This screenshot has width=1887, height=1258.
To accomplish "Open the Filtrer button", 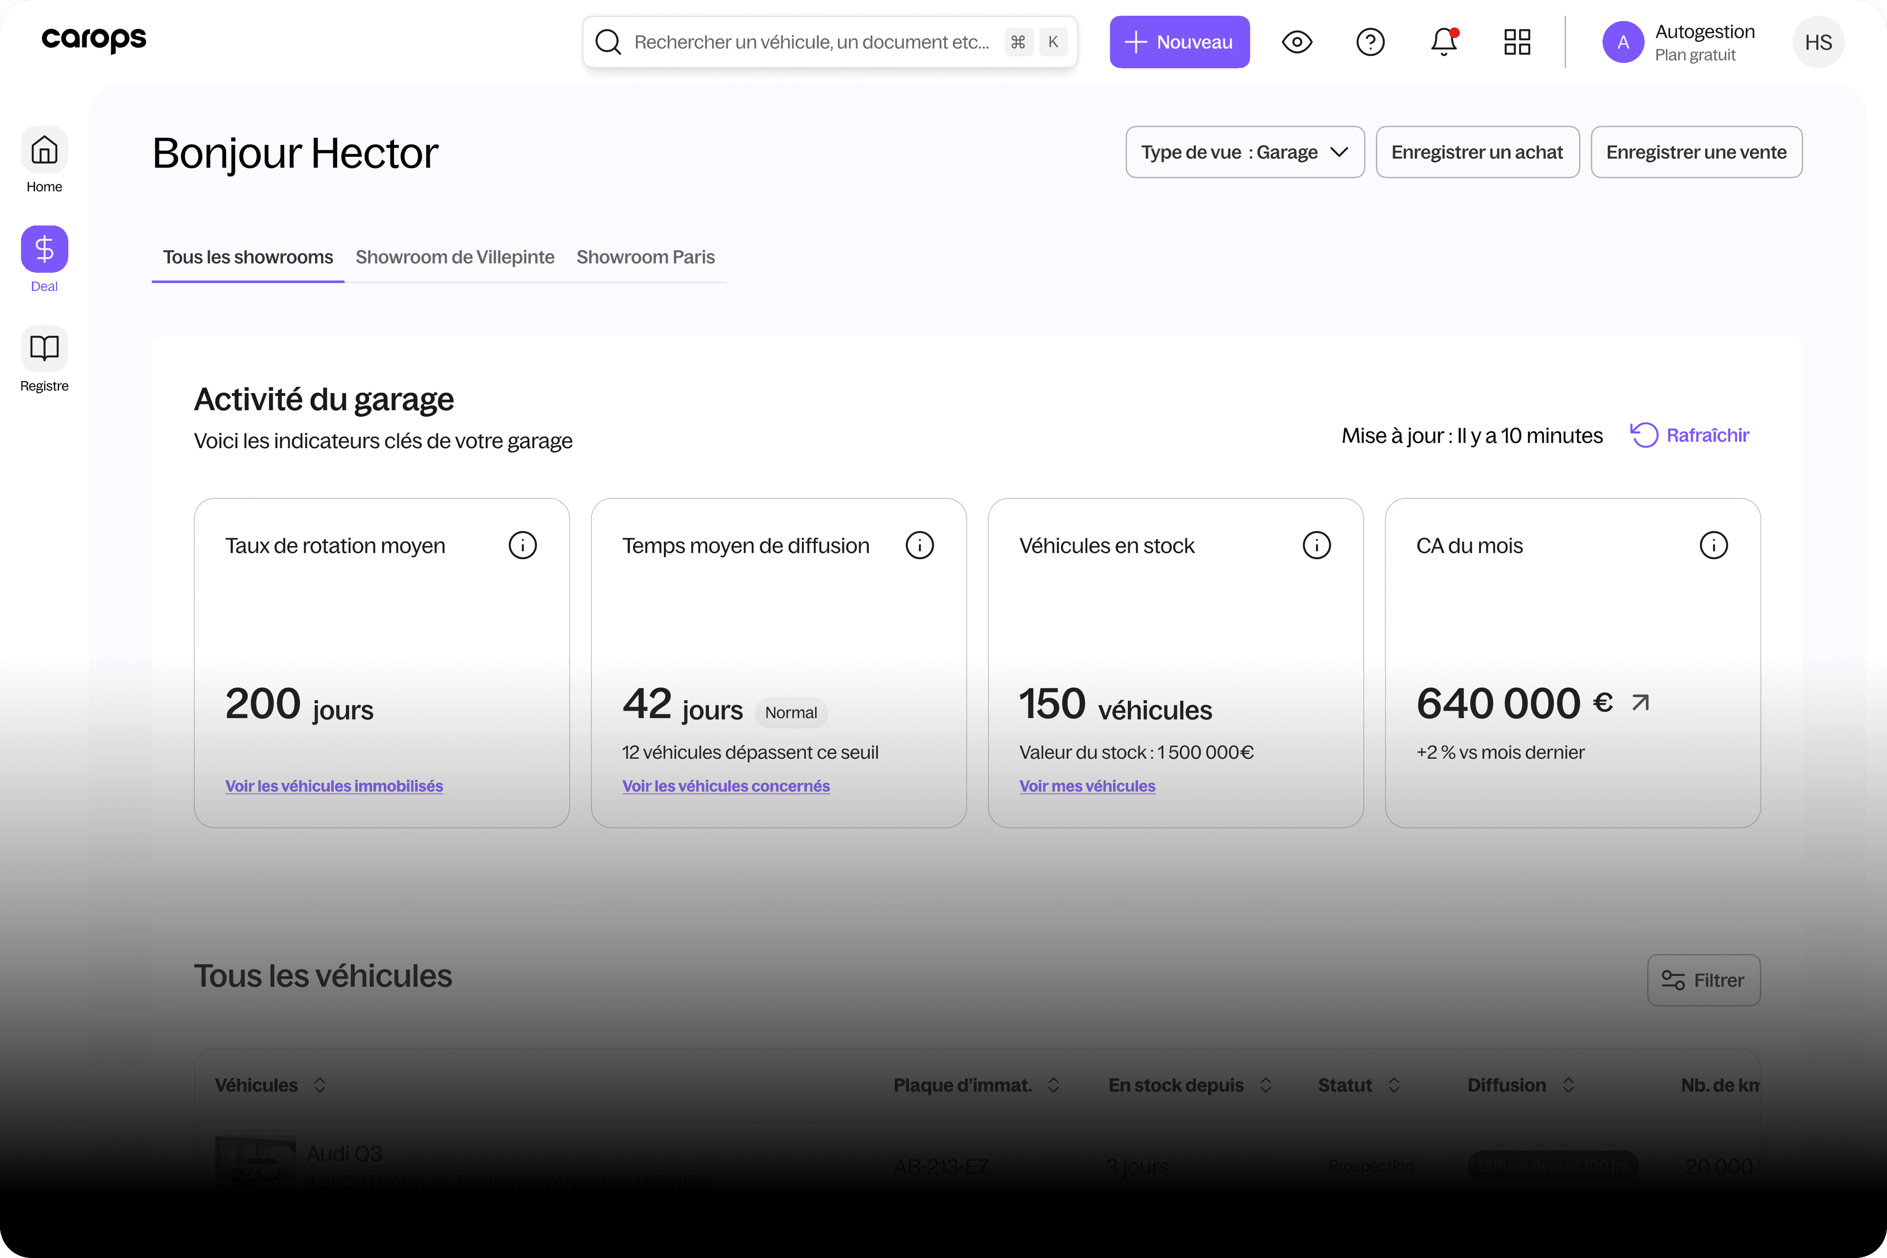I will point(1703,979).
